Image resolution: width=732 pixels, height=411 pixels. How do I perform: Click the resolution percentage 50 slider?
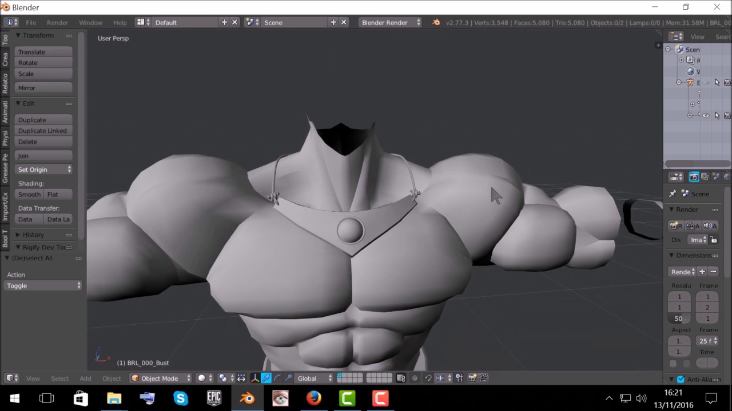[x=679, y=319]
